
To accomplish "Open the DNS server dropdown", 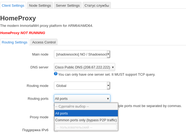I will pos(84,67).
